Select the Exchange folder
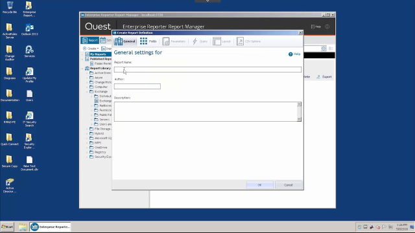The width and height of the screenshot is (415, 233). (99, 92)
